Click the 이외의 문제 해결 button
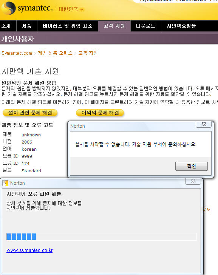Viewport: 218px width, 275px height. pyautogui.click(x=100, y=113)
